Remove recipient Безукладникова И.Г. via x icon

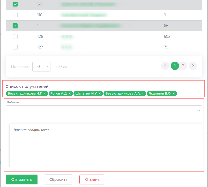pos(45,94)
